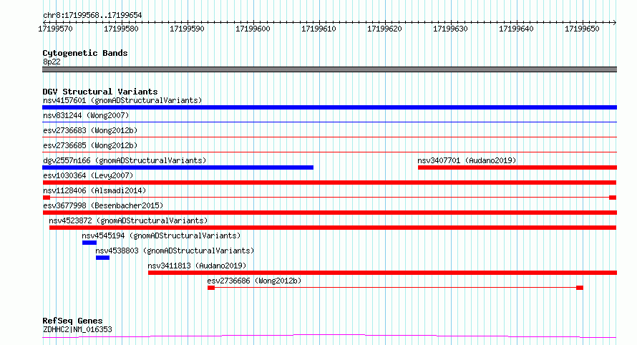
Task: Click the red bar under nsv3407701
Action: pos(517,167)
